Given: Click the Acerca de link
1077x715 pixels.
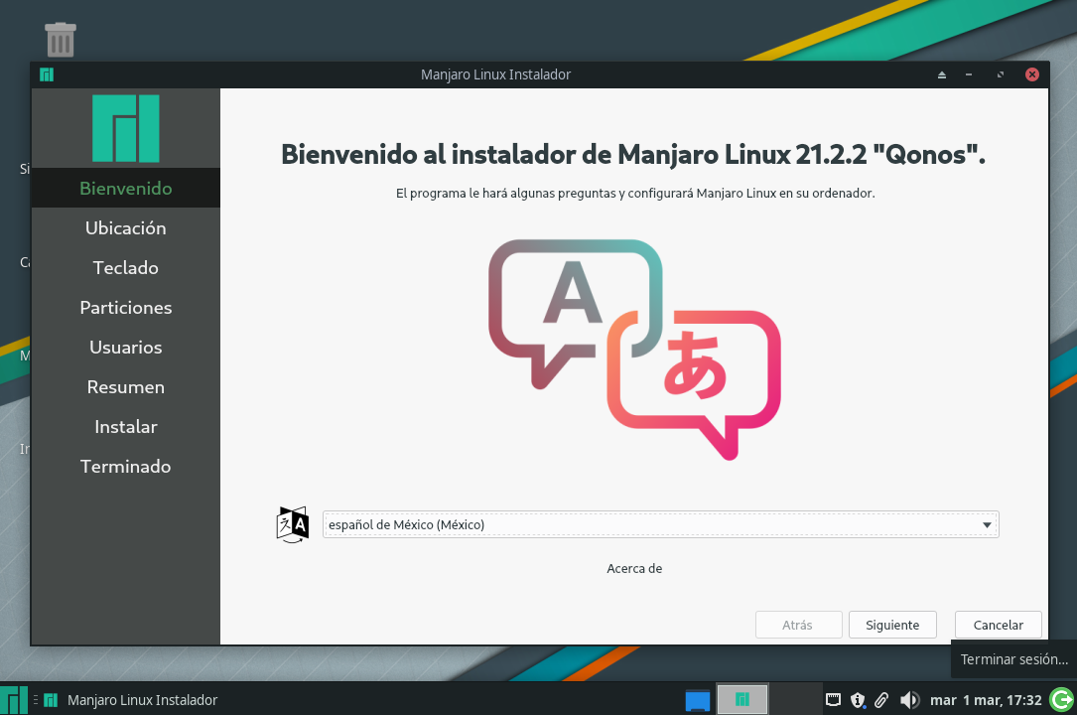Looking at the screenshot, I should [634, 568].
